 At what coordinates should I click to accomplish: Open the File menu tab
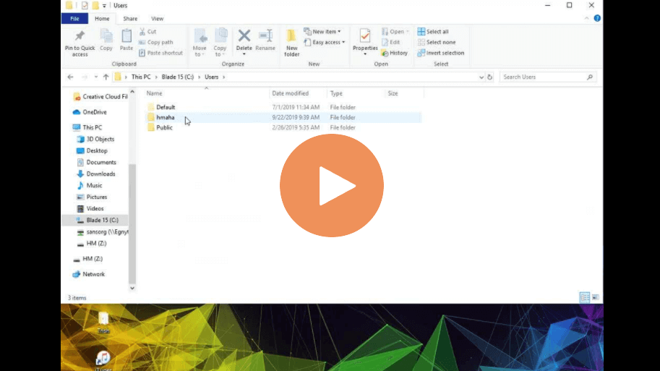pos(74,19)
